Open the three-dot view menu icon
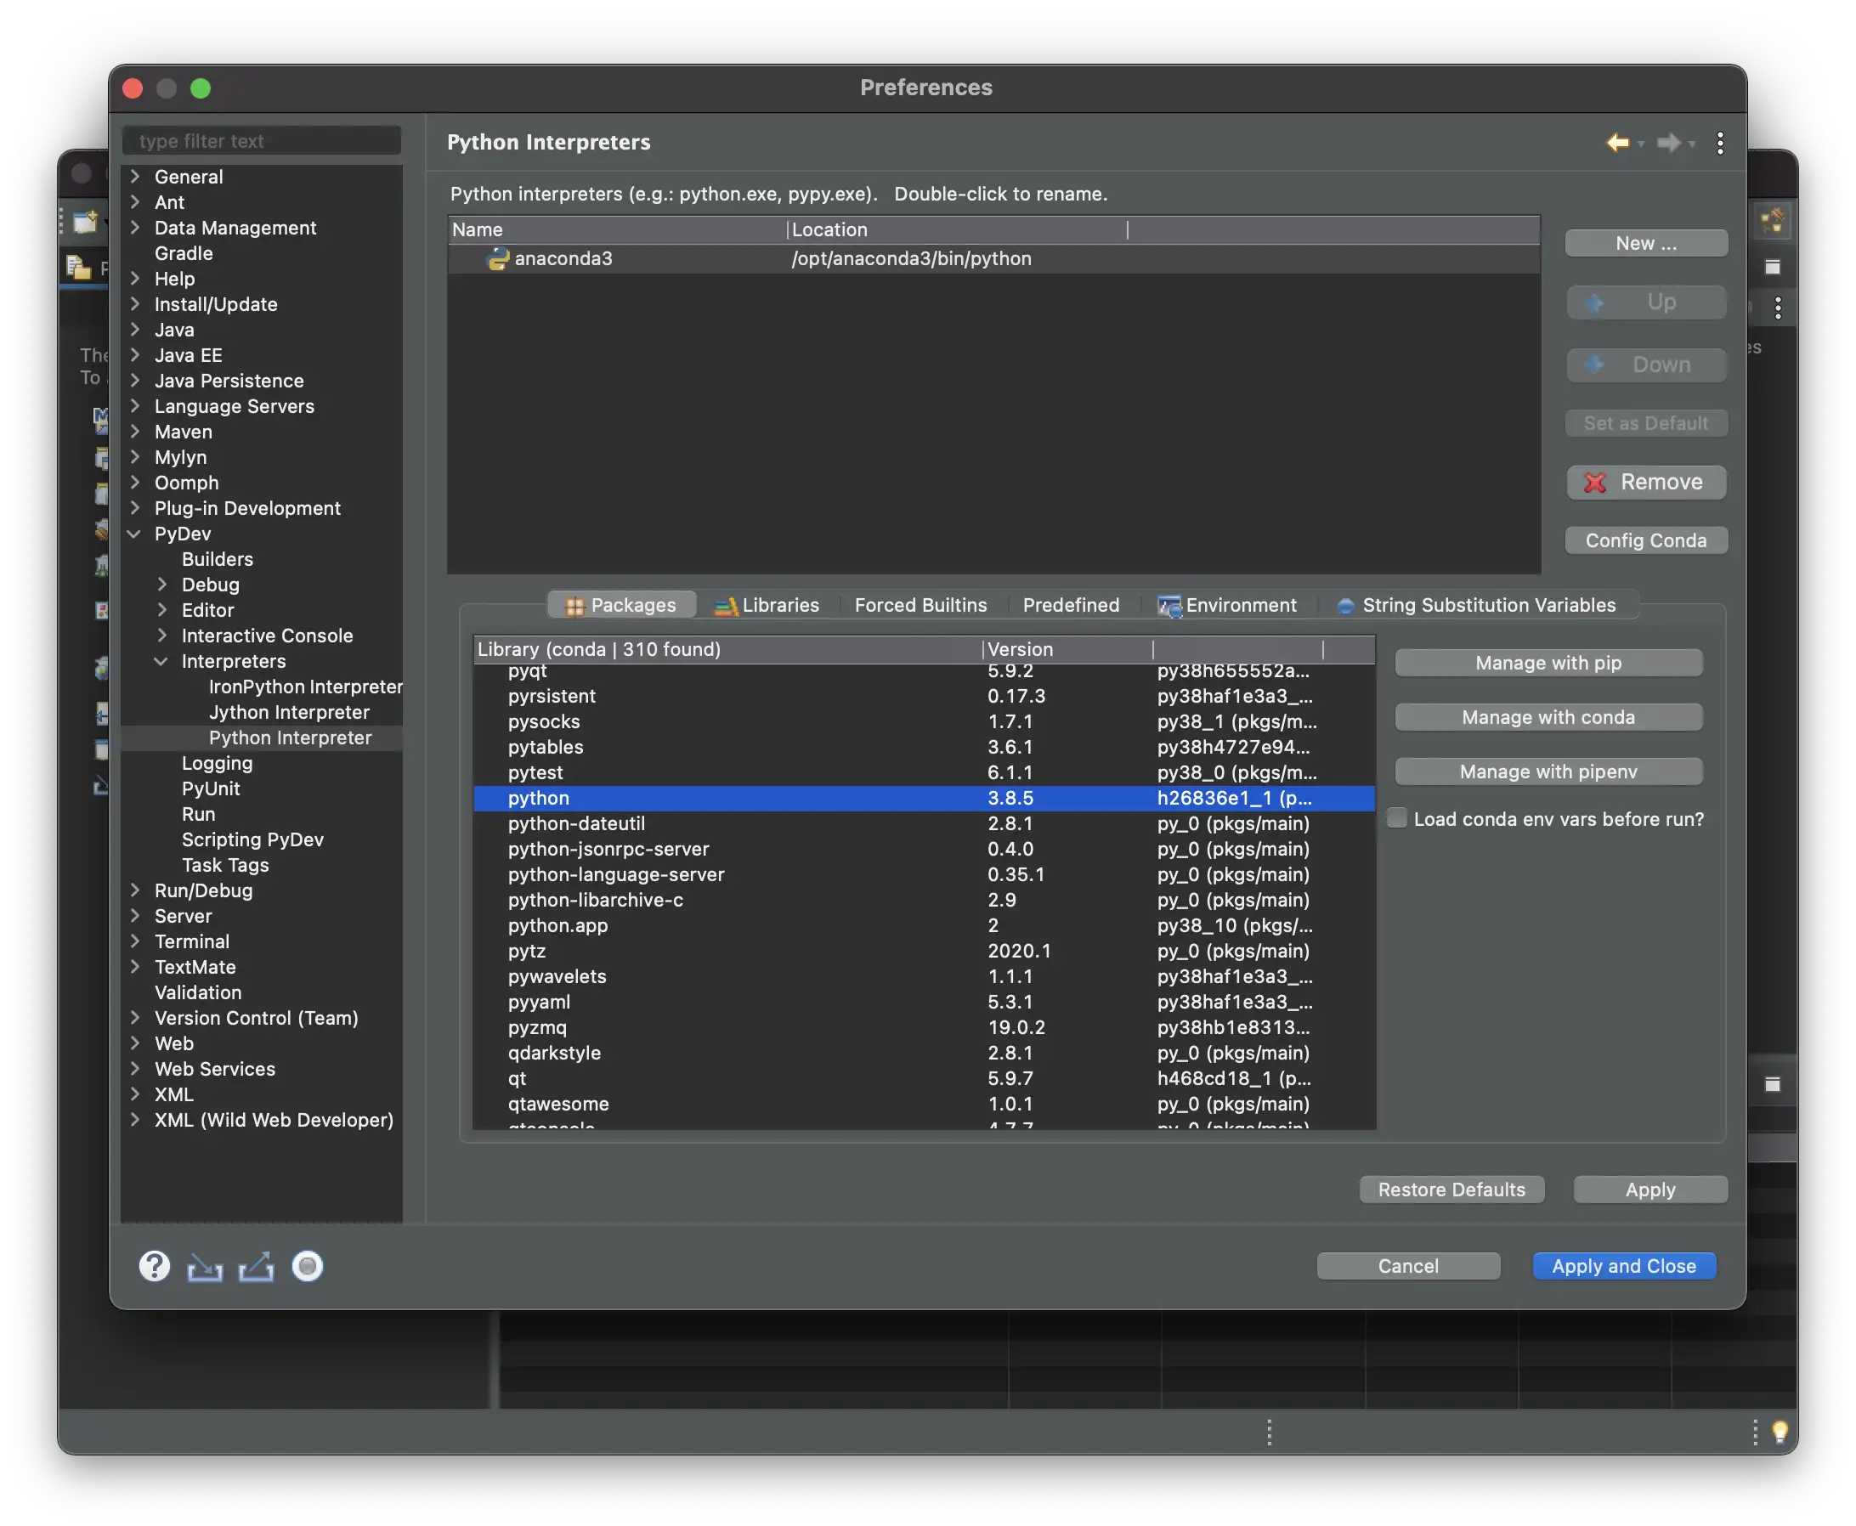The image size is (1856, 1526). point(1720,143)
